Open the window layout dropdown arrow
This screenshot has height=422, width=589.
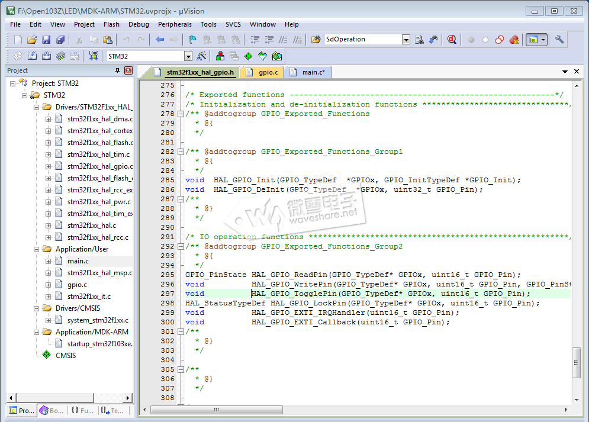(543, 40)
